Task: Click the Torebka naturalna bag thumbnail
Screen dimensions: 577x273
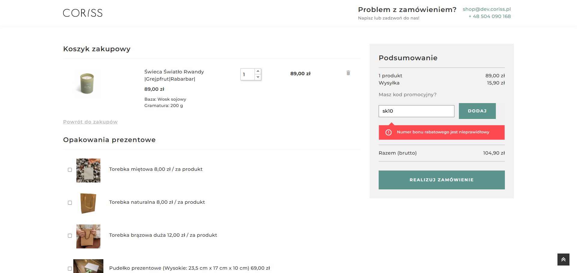Action: (88, 203)
